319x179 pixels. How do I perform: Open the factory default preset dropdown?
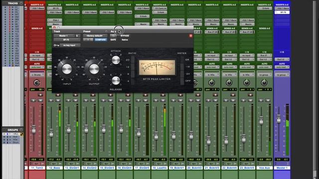click(x=95, y=36)
